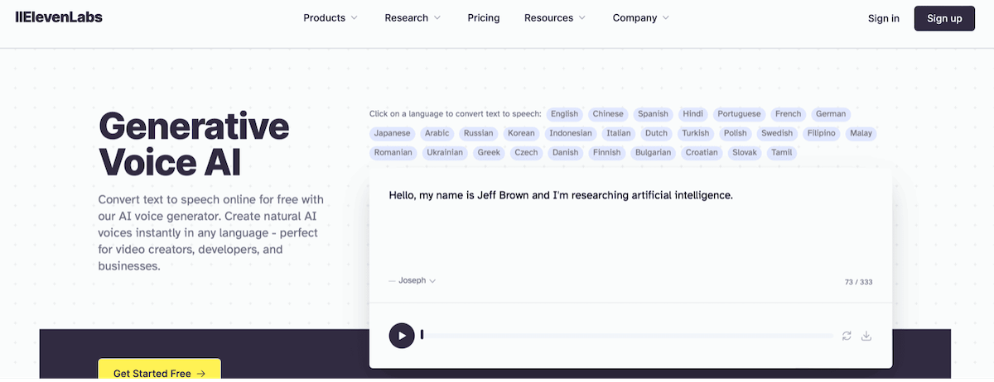Image resolution: width=994 pixels, height=382 pixels.
Task: Select the Slovak language chip
Action: click(x=745, y=152)
